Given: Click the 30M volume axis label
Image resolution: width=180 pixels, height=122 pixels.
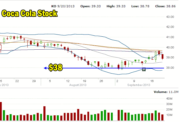Looking at the screenshot, I should tap(169, 104).
